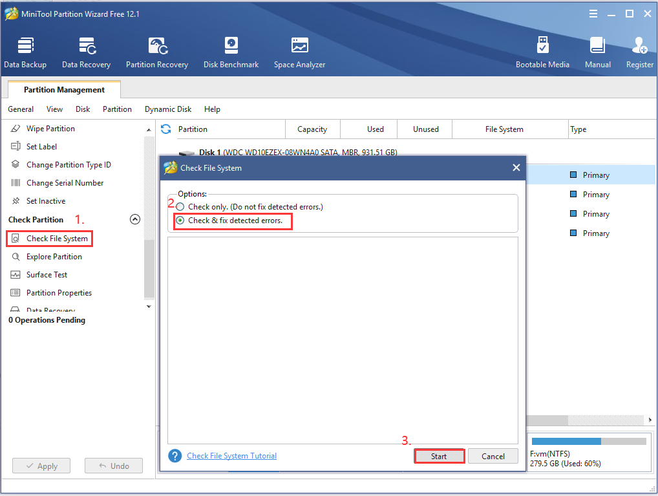The height and width of the screenshot is (496, 658).
Task: Select 'Check & fix detected errors' option
Action: pos(180,220)
